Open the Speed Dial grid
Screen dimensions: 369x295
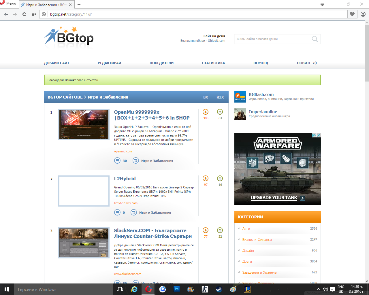click(x=33, y=14)
